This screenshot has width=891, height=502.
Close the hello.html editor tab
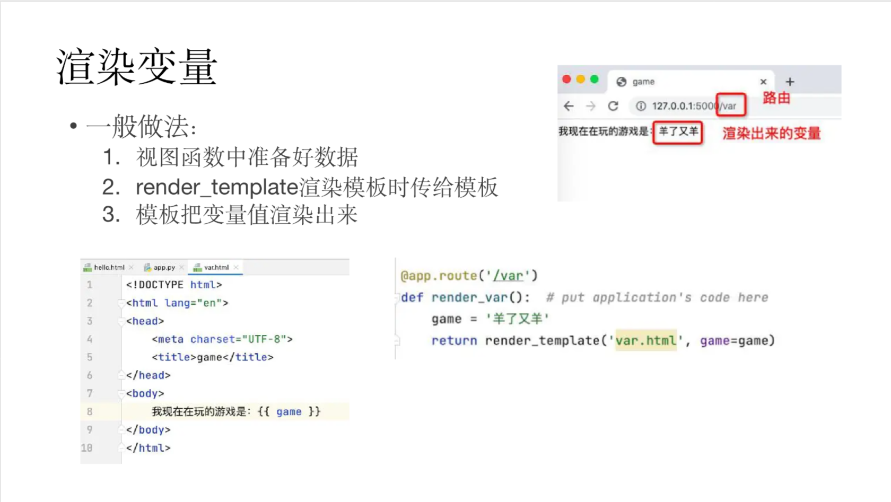pos(131,267)
